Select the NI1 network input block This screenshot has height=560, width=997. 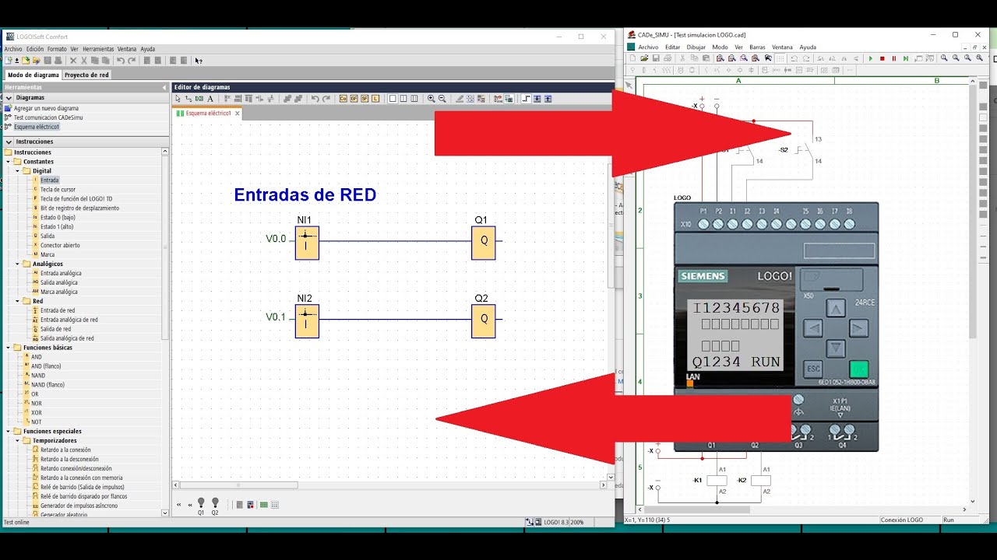pyautogui.click(x=307, y=243)
